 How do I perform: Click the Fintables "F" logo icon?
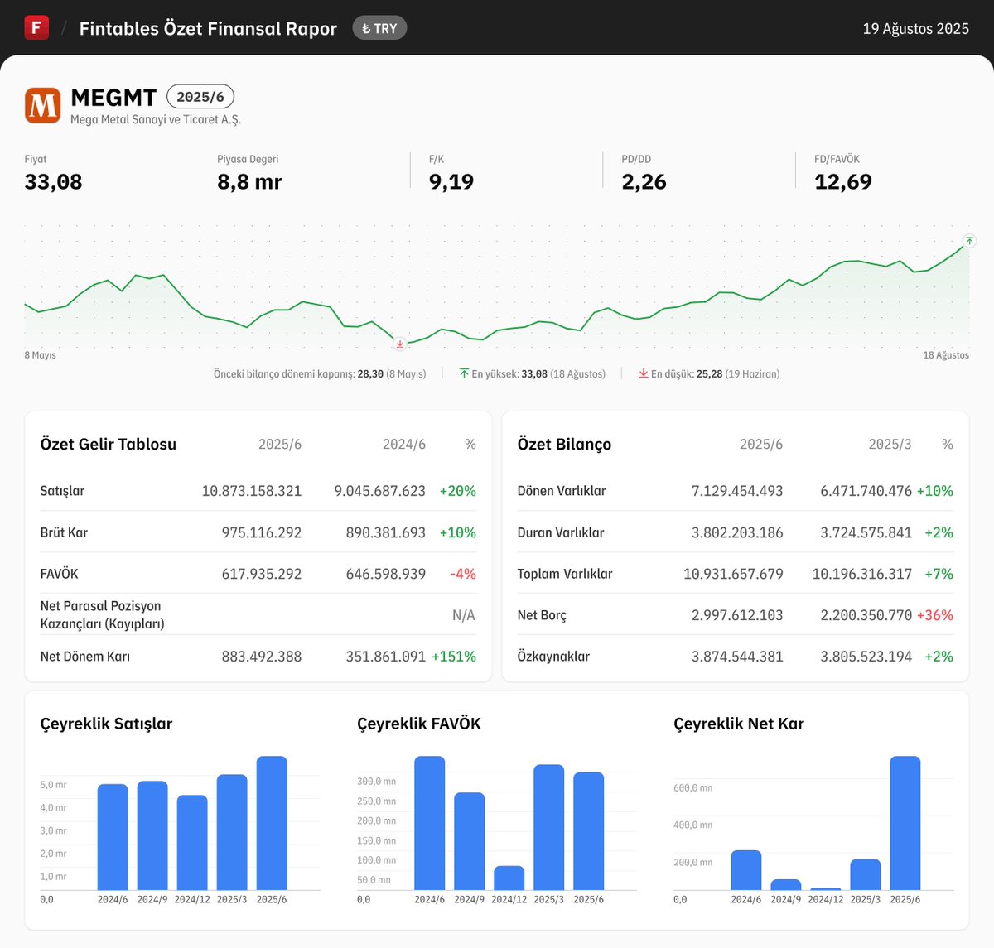coord(36,27)
